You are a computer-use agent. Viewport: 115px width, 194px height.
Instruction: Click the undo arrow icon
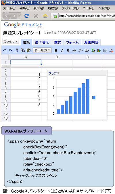click(x=5, y=50)
